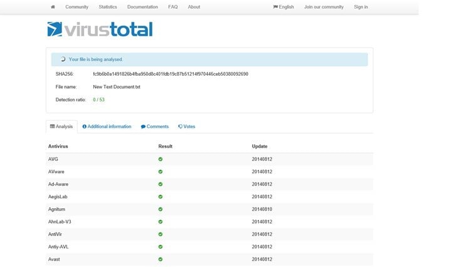Viewport: 476px width, 267px height.
Task: Click the Sign in link
Action: (361, 7)
